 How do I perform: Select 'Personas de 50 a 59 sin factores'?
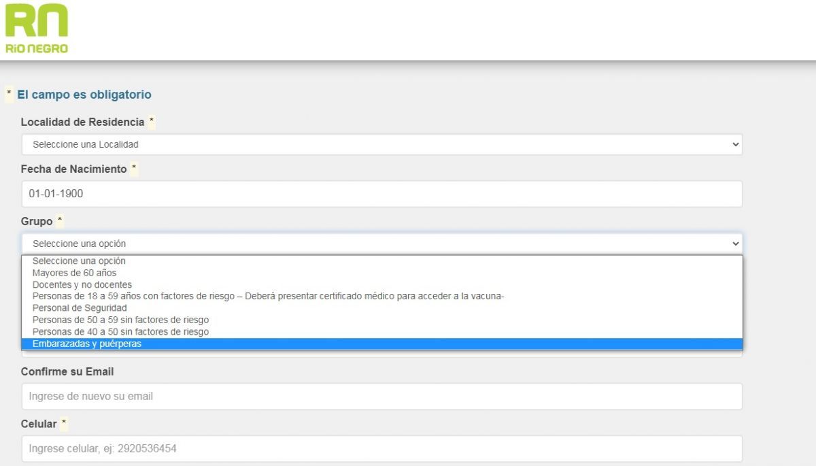point(120,320)
